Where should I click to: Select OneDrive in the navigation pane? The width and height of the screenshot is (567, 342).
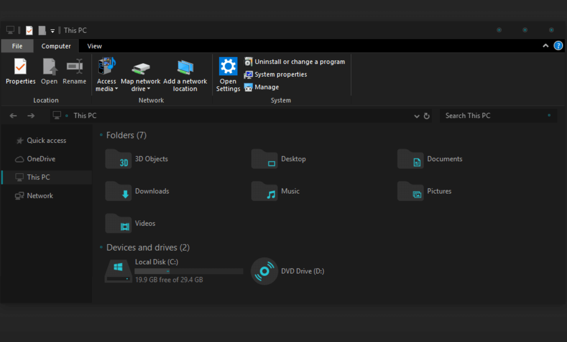pos(41,159)
